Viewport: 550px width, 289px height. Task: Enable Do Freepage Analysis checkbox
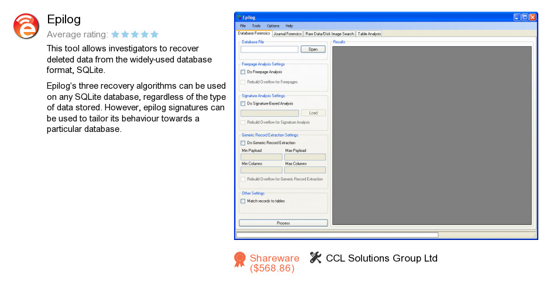click(243, 72)
